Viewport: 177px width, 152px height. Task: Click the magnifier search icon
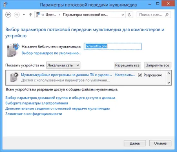click(x=167, y=15)
